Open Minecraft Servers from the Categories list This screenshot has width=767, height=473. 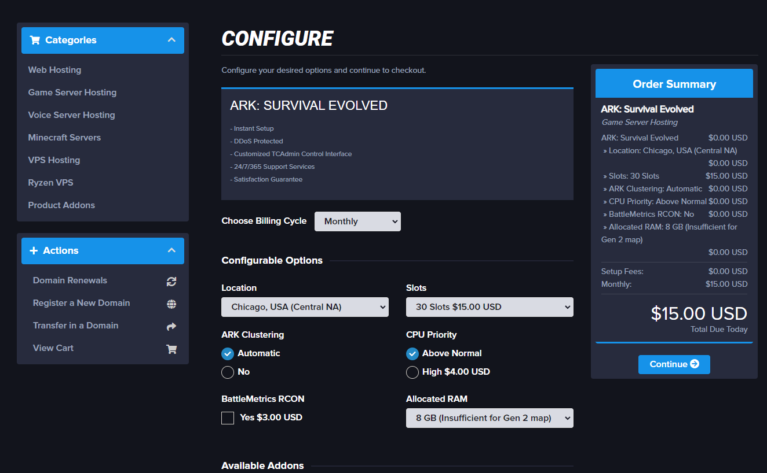63,137
